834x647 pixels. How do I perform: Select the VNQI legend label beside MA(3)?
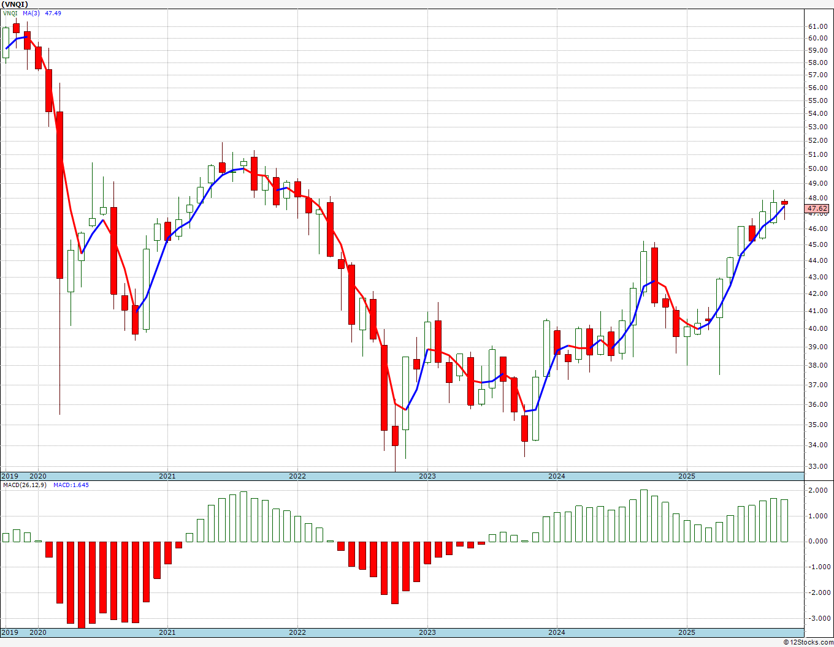click(x=10, y=13)
